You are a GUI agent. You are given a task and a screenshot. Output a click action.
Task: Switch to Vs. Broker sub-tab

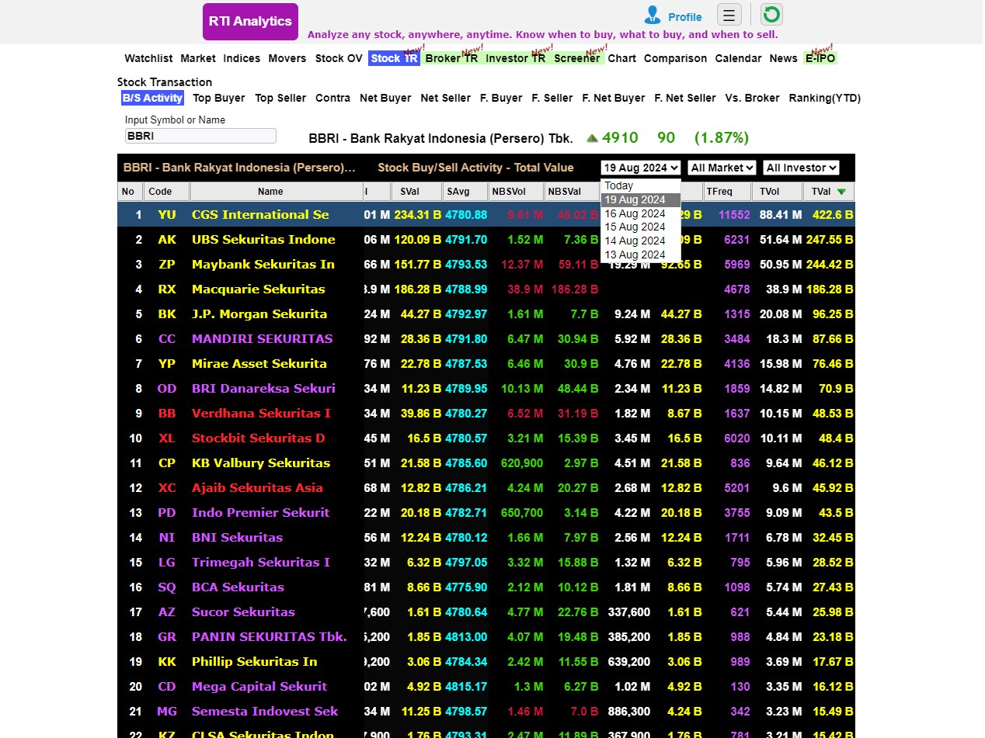752,98
